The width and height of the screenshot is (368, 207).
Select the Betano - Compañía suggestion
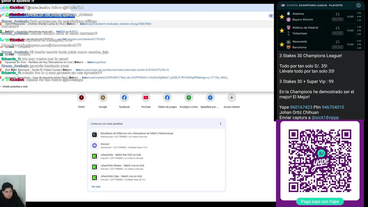coord(137,47)
